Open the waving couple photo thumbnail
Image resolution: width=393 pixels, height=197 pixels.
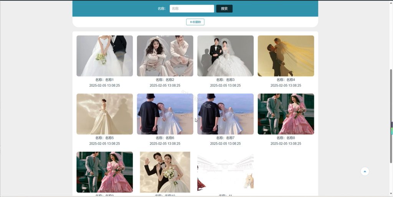coord(165,172)
